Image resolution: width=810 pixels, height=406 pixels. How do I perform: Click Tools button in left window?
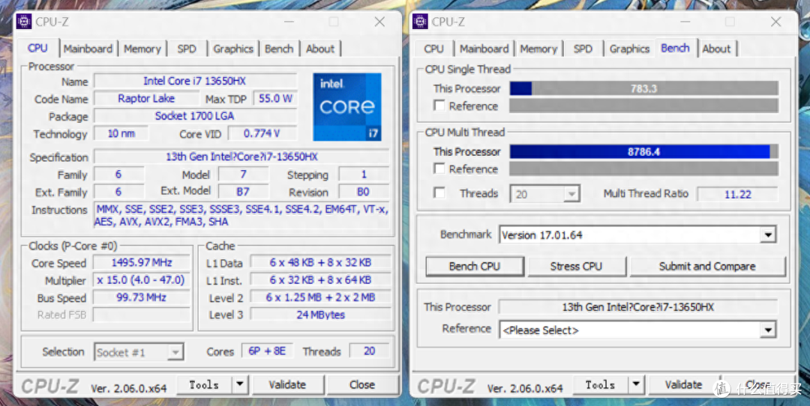pyautogui.click(x=204, y=384)
